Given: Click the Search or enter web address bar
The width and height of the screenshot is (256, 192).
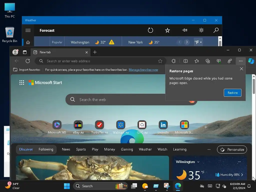Looking at the screenshot, I should pos(100,61).
